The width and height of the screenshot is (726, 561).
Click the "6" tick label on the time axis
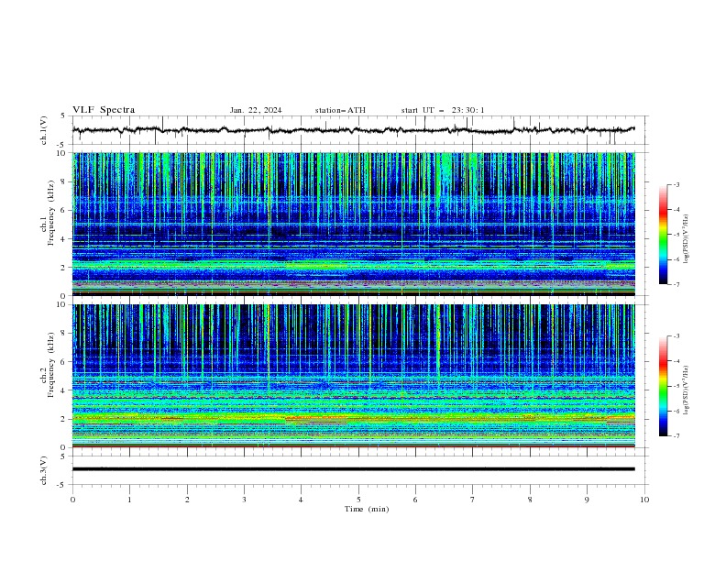point(415,500)
